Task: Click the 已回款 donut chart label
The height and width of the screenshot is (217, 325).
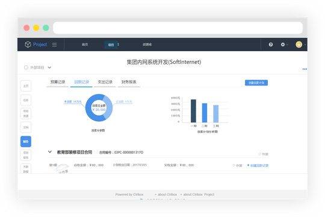Action: click(x=124, y=102)
